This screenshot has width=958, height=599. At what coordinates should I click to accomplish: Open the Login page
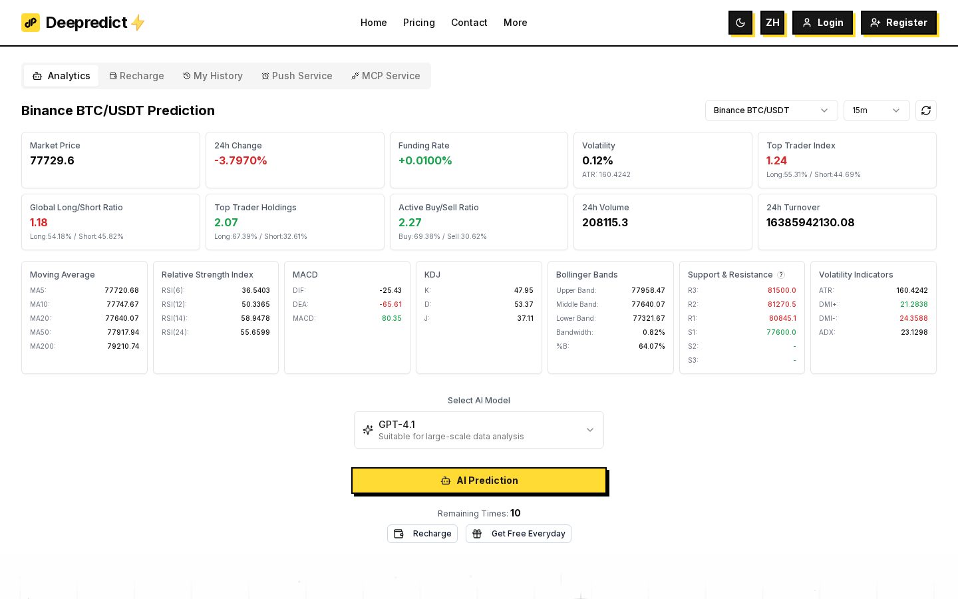pyautogui.click(x=822, y=23)
